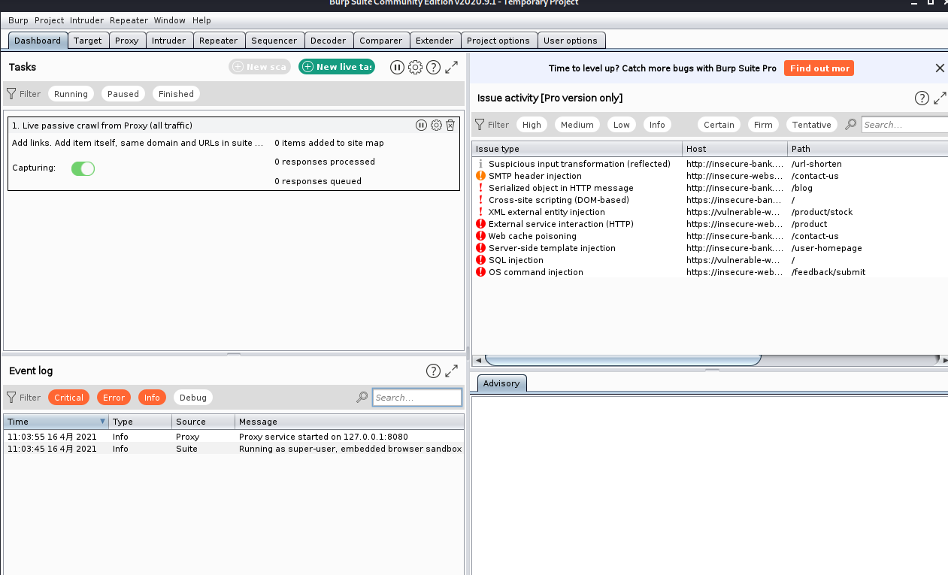This screenshot has height=575, width=948.
Task: Switch to the Comparer tab
Action: click(x=381, y=41)
